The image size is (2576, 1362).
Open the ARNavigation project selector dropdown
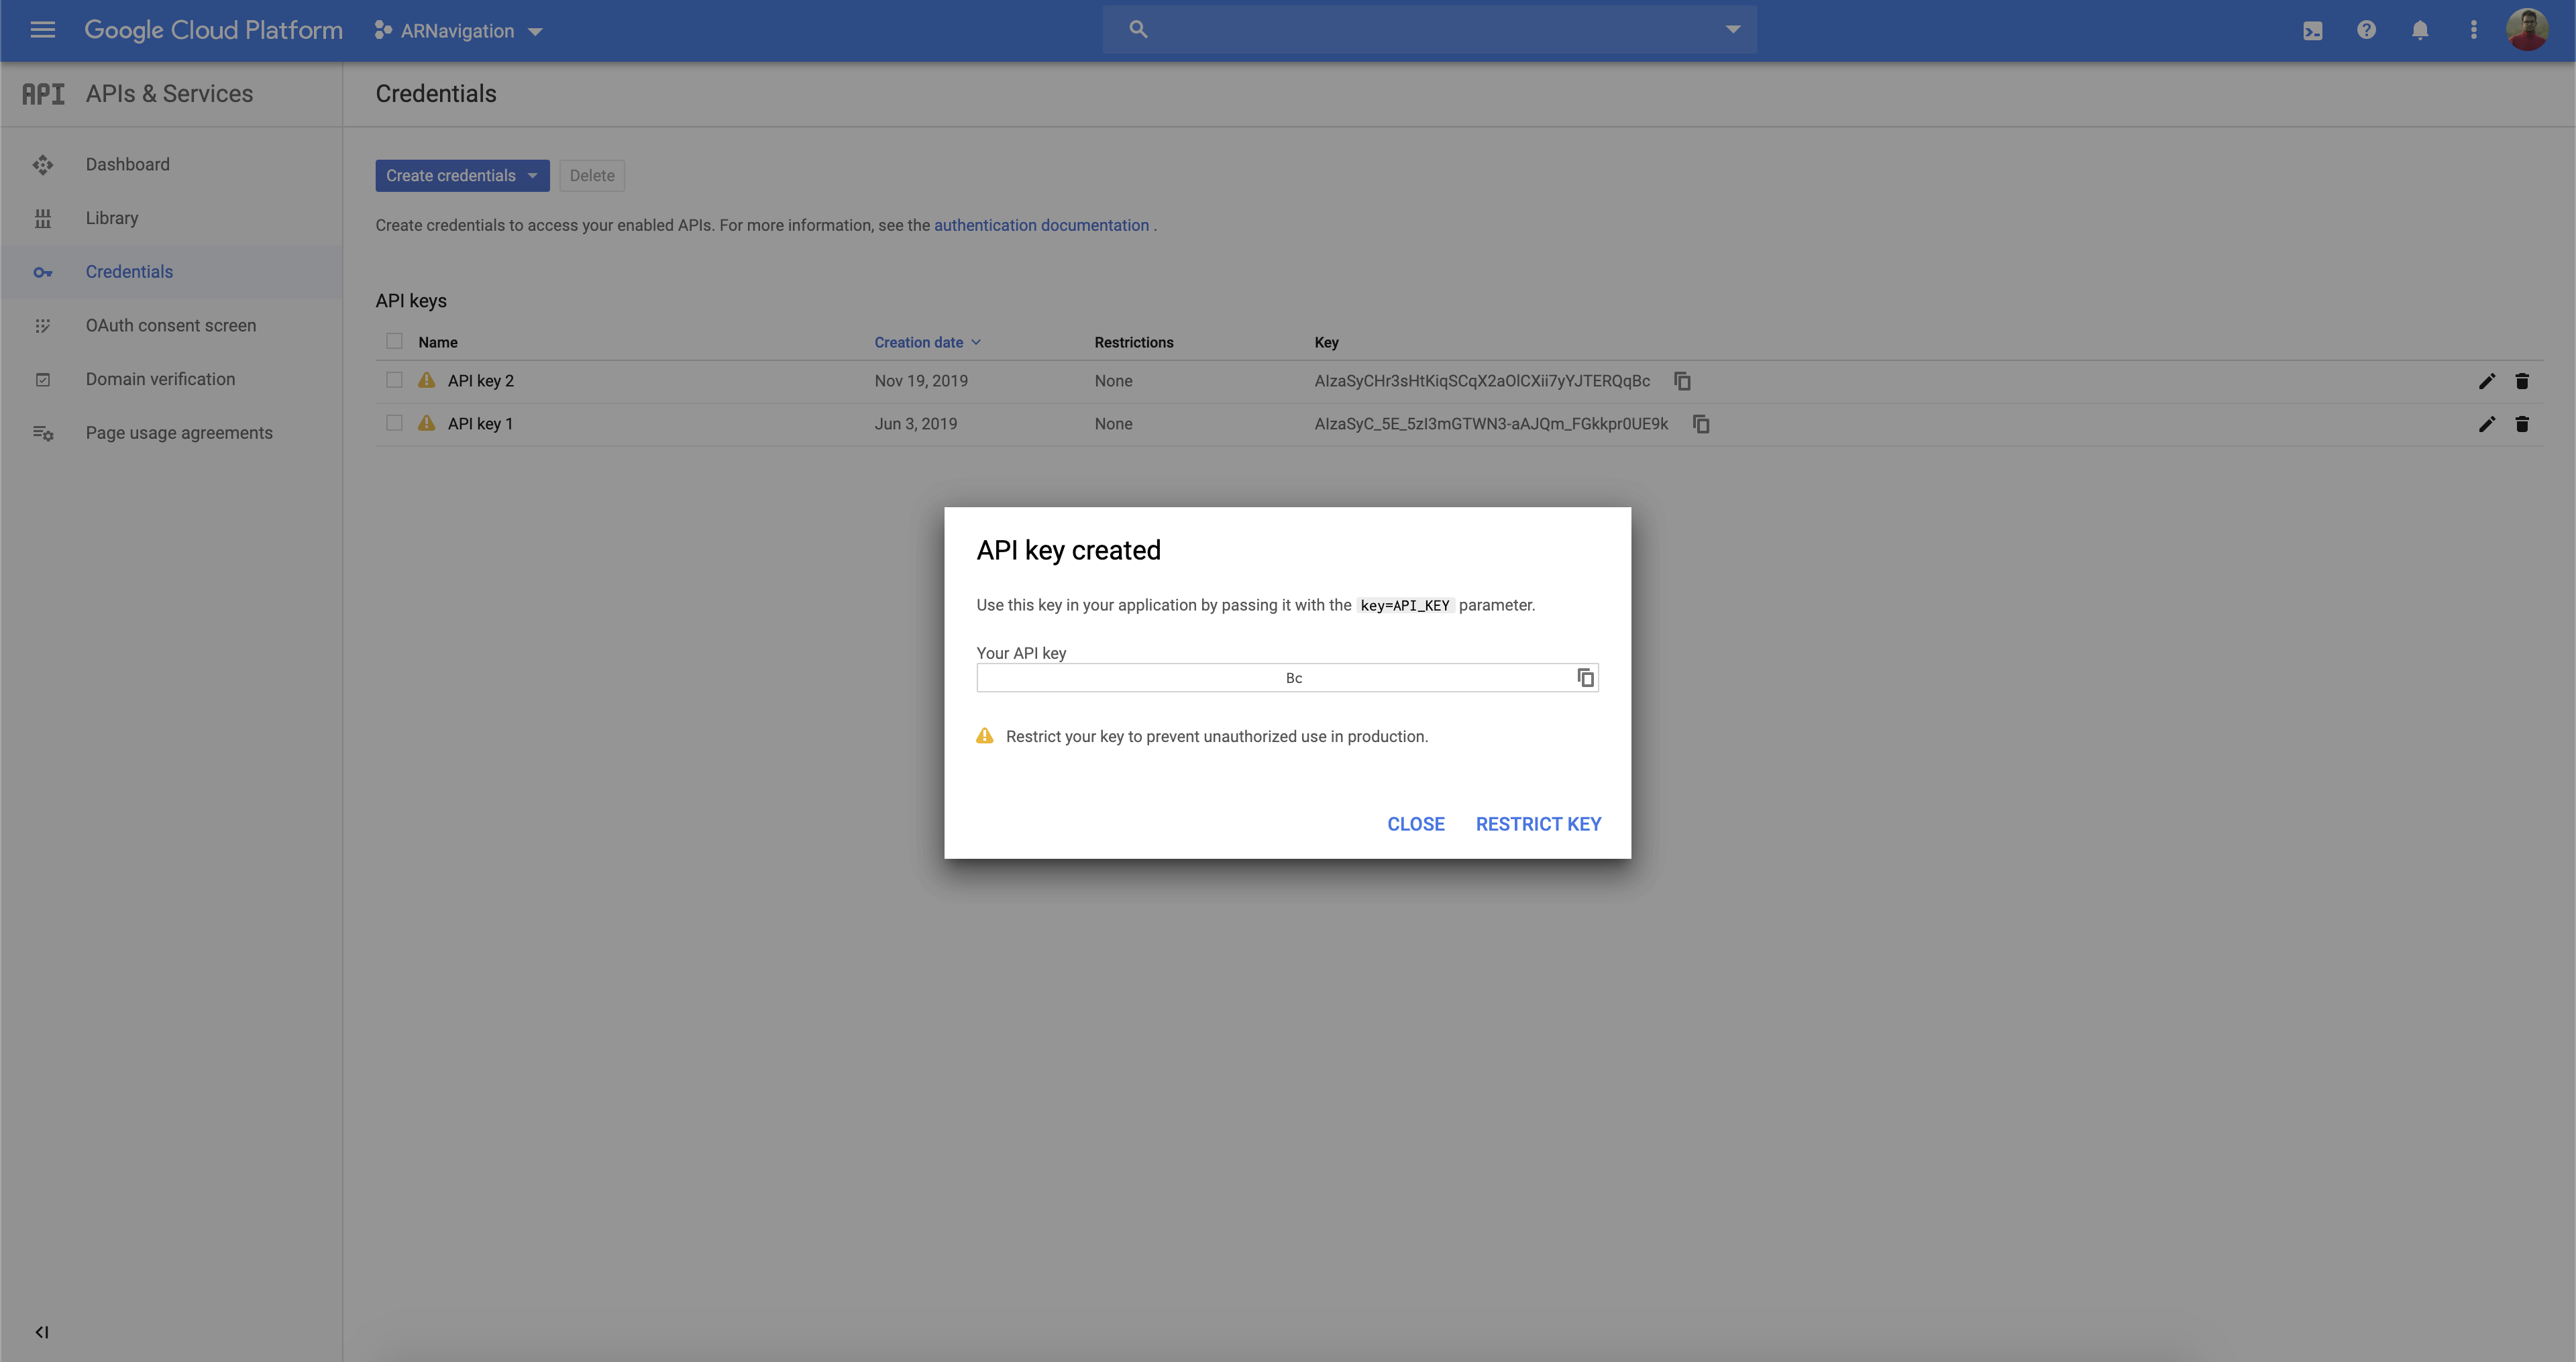click(459, 31)
